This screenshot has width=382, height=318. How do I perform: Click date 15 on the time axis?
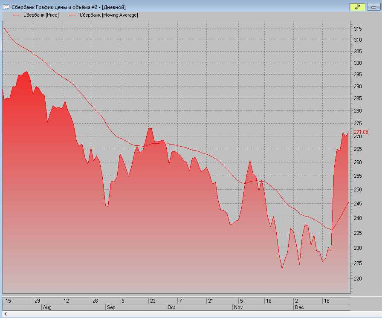click(8, 301)
